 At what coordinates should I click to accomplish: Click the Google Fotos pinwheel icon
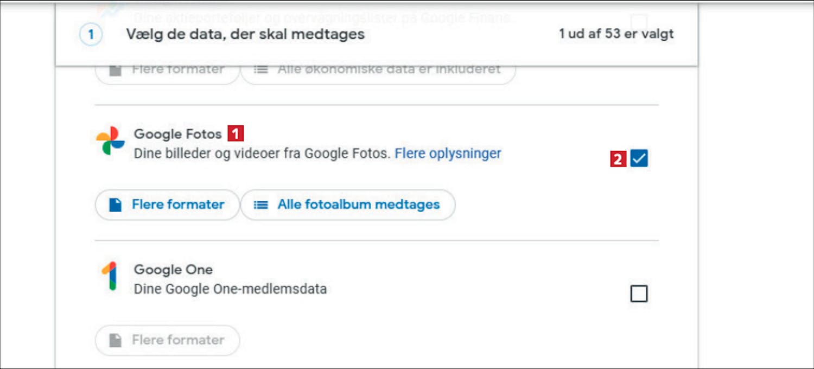point(110,141)
